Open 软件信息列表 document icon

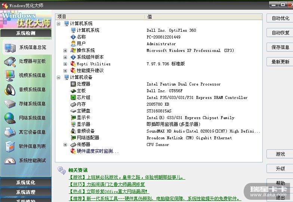[10, 146]
